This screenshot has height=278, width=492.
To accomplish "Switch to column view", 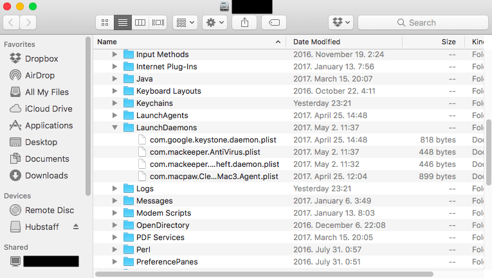I will click(140, 22).
